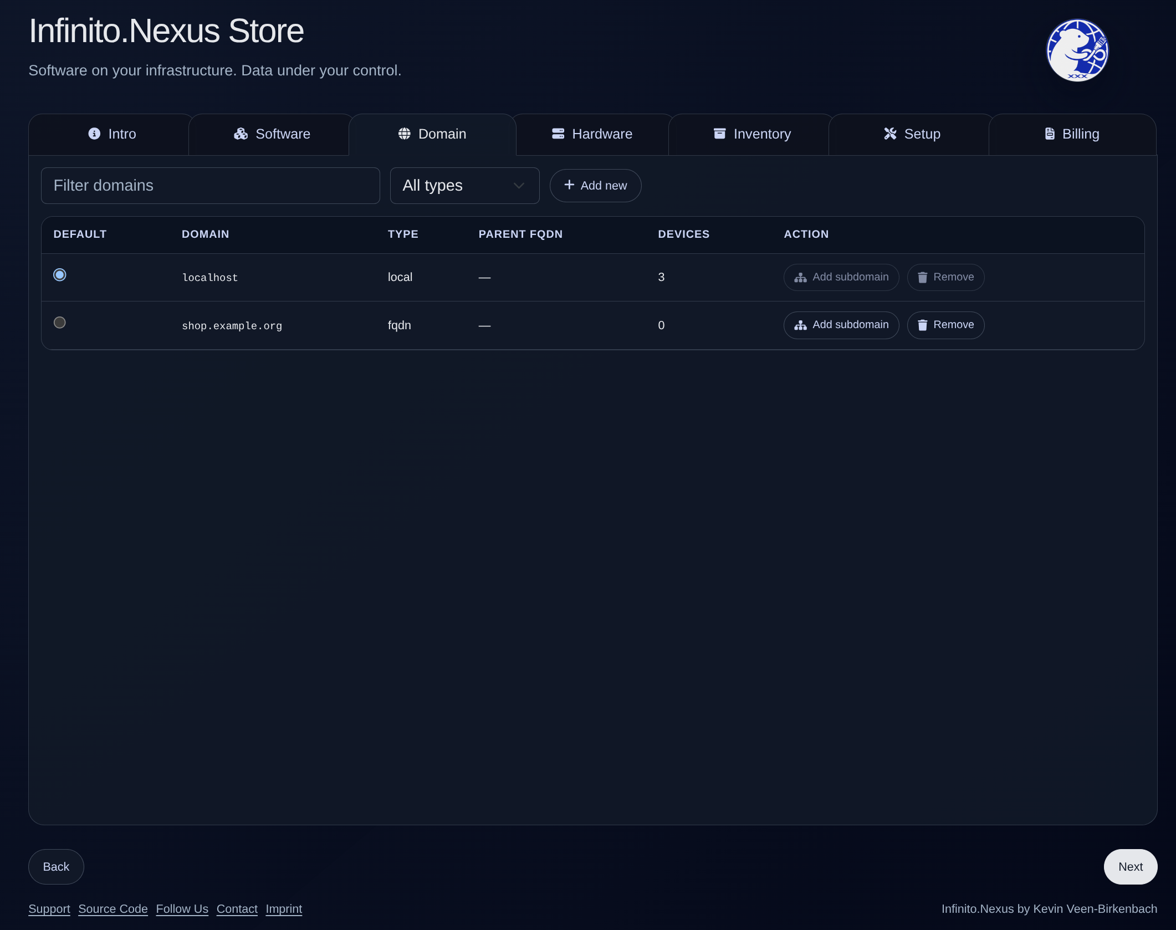Add subdomain to shop.example.org
This screenshot has width=1176, height=930.
tap(841, 325)
